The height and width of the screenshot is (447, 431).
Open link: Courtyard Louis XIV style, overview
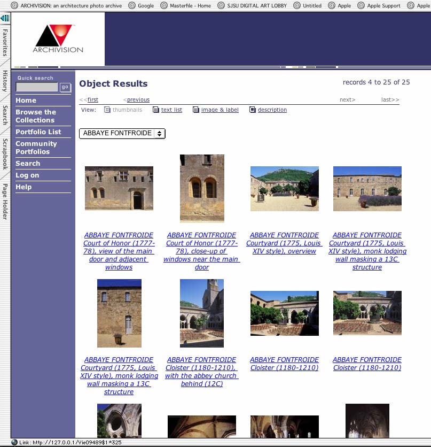tap(284, 243)
